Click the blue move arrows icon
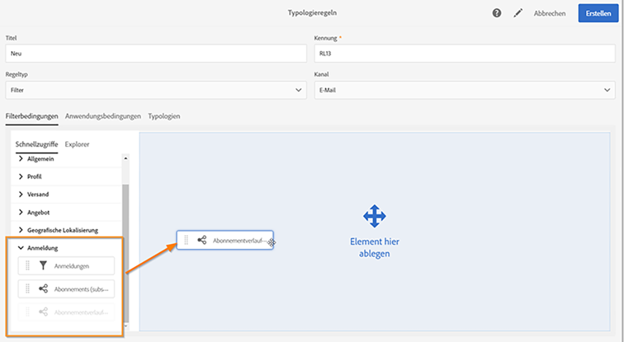 (x=375, y=216)
